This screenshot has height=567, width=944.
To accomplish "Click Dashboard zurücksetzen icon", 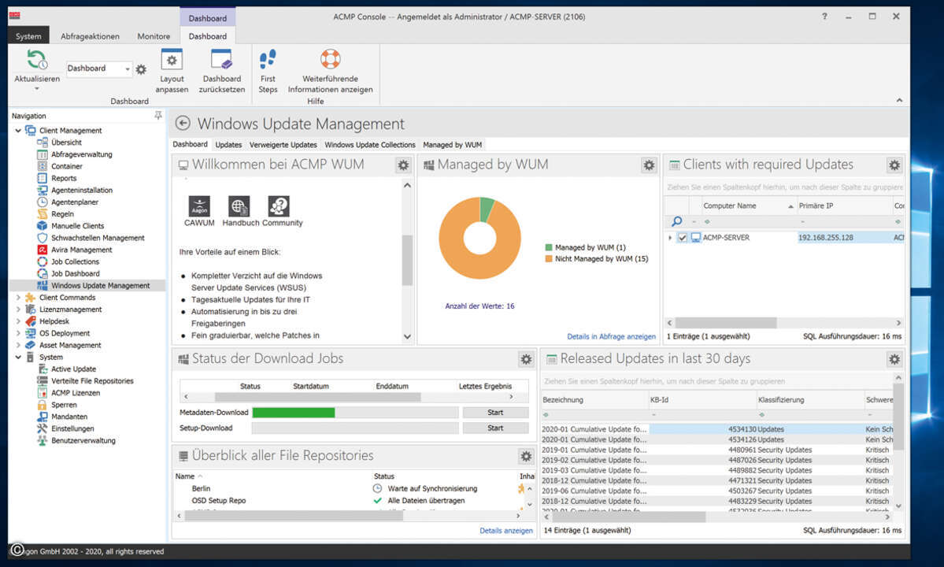I will click(x=221, y=60).
